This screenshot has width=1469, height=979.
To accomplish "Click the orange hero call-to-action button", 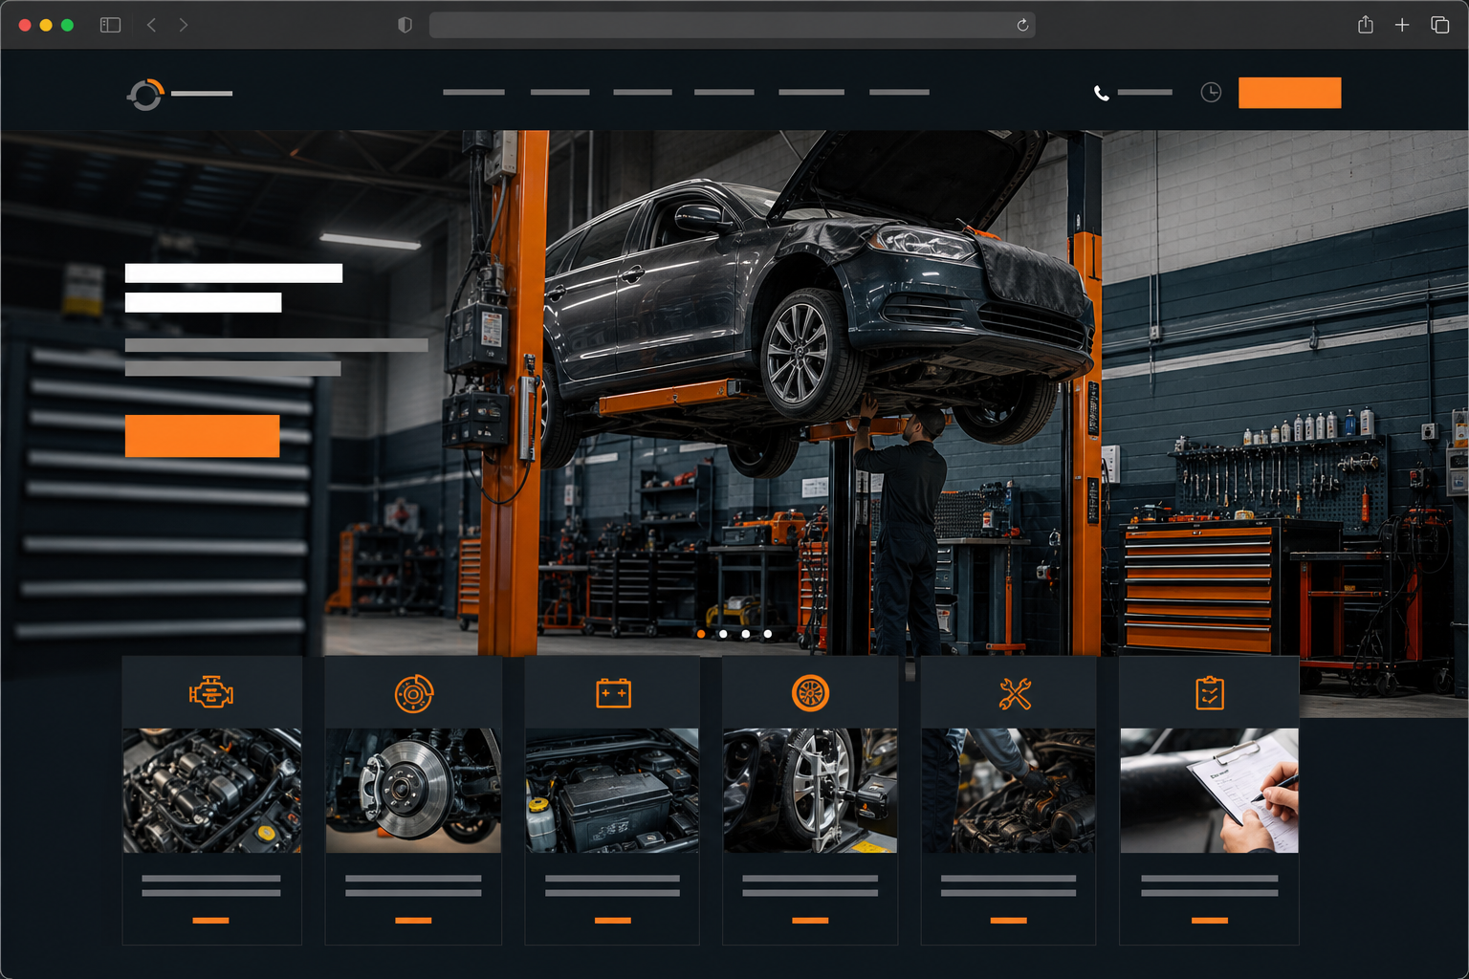I will [x=203, y=436].
